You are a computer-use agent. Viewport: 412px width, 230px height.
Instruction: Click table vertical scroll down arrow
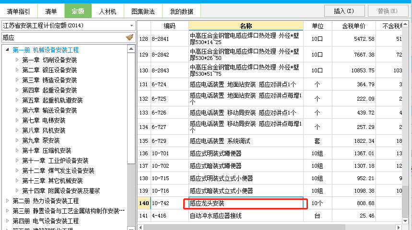(405, 221)
